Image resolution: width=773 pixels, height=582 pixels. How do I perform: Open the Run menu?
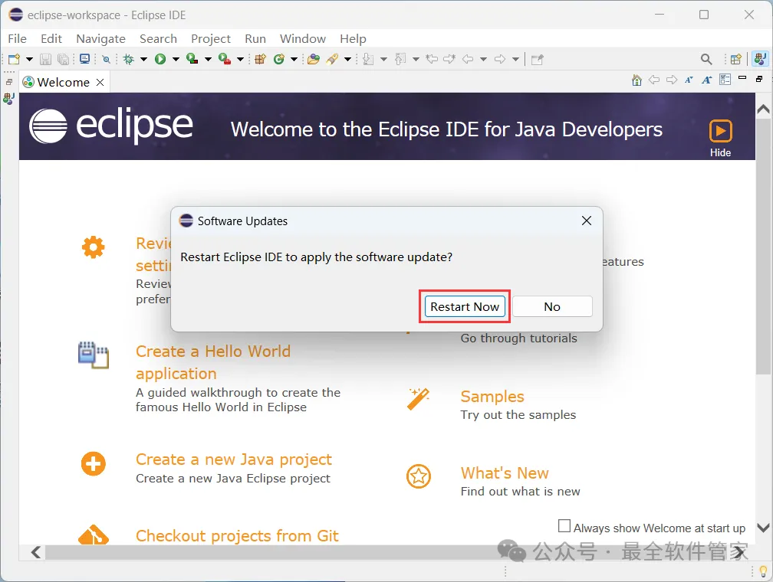[255, 38]
